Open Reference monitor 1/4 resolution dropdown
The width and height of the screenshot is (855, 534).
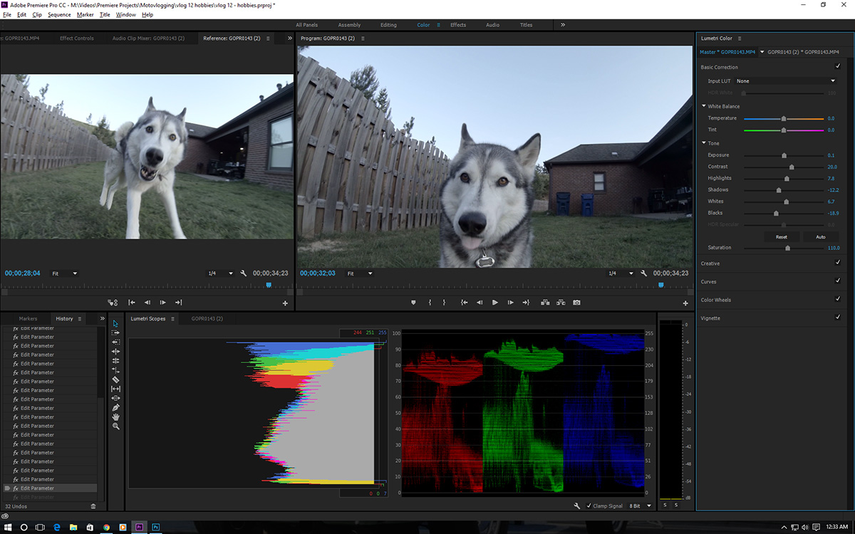click(x=220, y=273)
